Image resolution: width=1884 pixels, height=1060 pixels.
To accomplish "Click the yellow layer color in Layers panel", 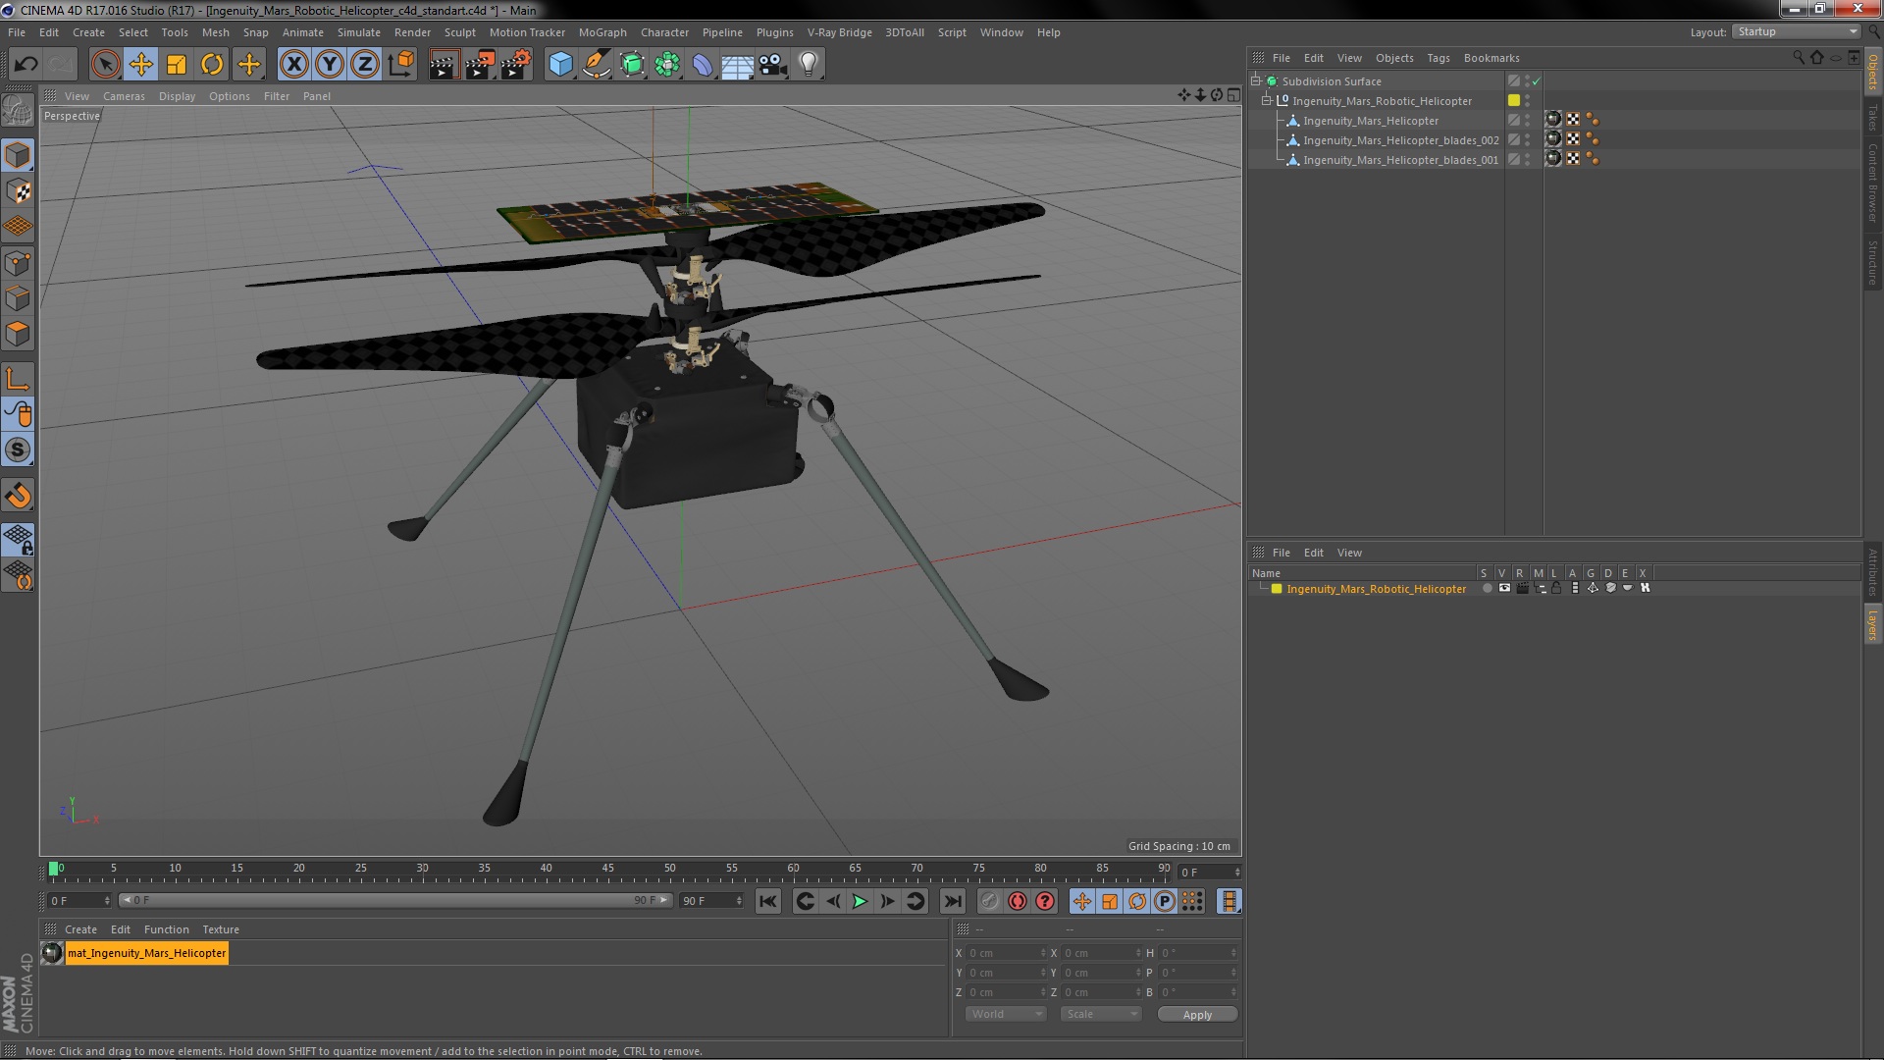I will pyautogui.click(x=1277, y=589).
